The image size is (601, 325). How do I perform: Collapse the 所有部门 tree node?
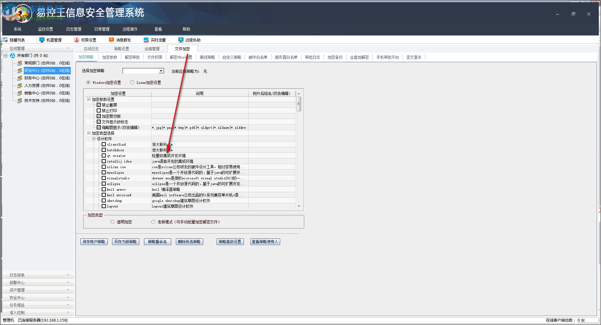coord(6,56)
